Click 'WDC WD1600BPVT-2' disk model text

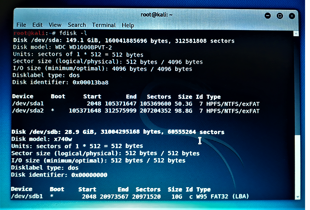[x=84, y=47]
